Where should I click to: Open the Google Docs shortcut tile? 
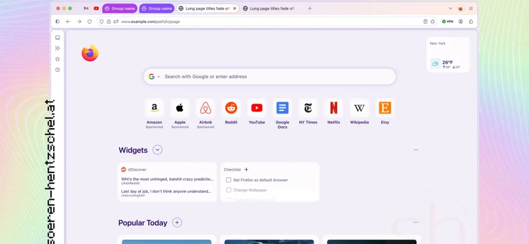(x=282, y=114)
